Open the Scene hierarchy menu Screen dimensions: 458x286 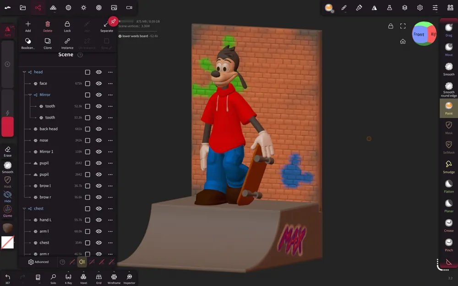(38, 8)
